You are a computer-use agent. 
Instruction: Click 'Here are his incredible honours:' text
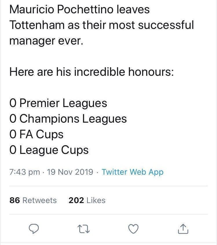click(91, 72)
